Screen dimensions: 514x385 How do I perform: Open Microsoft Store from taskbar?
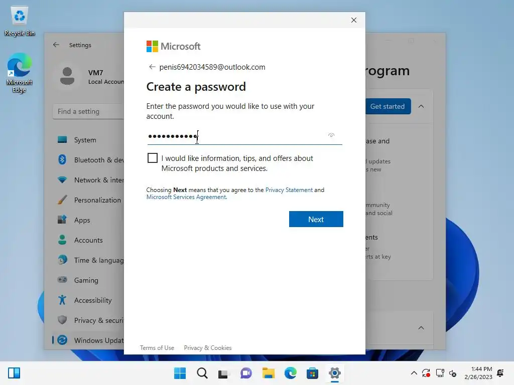pos(312,373)
